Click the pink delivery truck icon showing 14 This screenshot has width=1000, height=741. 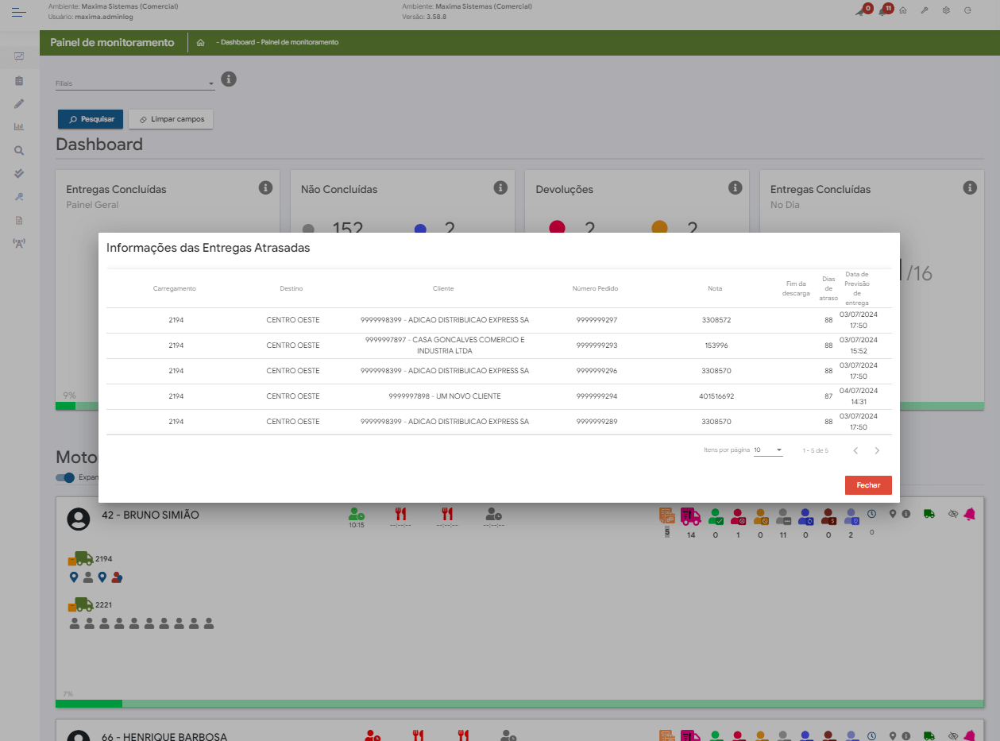coord(690,516)
